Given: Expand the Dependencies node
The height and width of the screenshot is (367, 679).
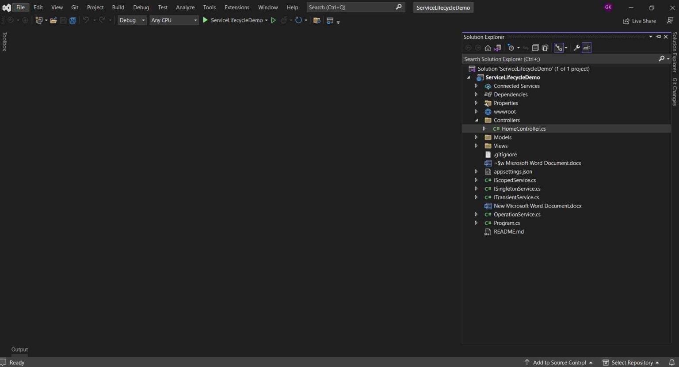Looking at the screenshot, I should tap(476, 94).
